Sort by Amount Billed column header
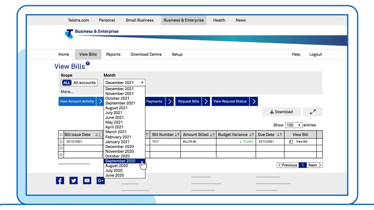374x210 pixels. [x=198, y=135]
